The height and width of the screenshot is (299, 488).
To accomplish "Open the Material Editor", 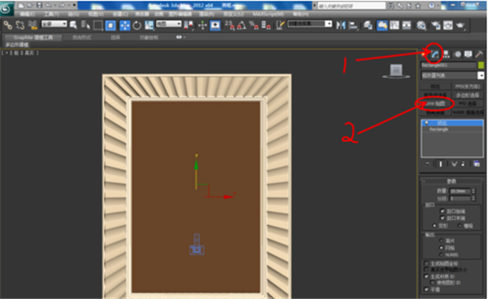I will click(421, 25).
